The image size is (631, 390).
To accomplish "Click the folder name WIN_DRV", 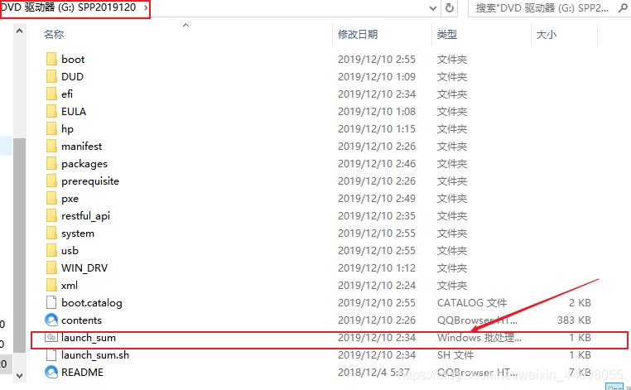I will (x=84, y=268).
